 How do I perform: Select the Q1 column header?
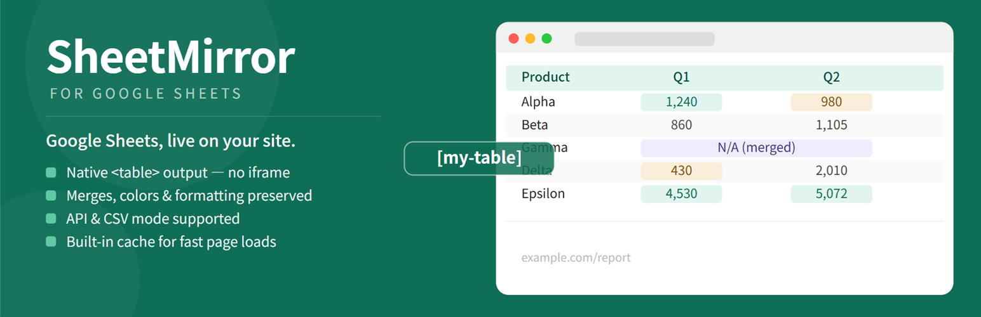(681, 77)
